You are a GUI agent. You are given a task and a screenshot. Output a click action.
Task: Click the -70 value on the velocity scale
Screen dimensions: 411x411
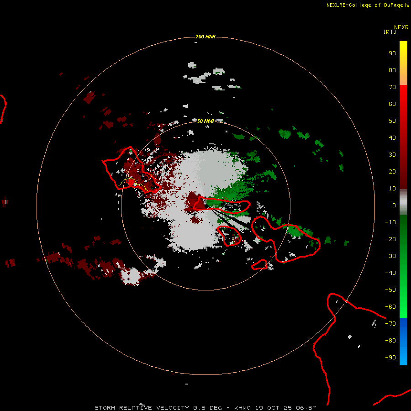(390, 324)
